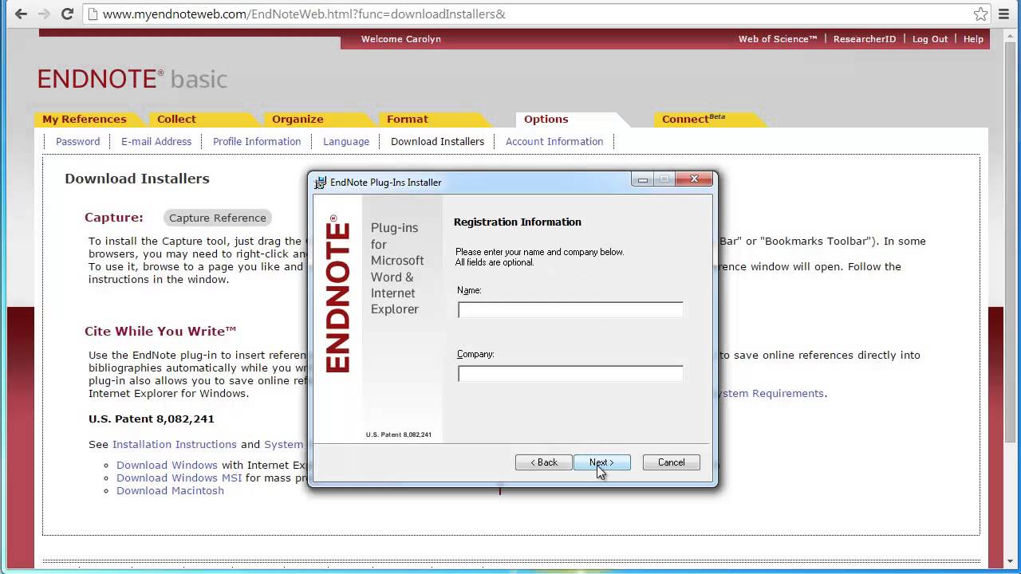Click the Download Macintosh link

click(170, 490)
